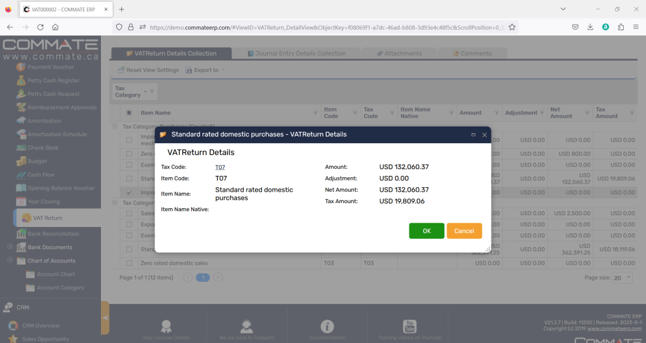Open the Firefox downloads icon

point(590,27)
